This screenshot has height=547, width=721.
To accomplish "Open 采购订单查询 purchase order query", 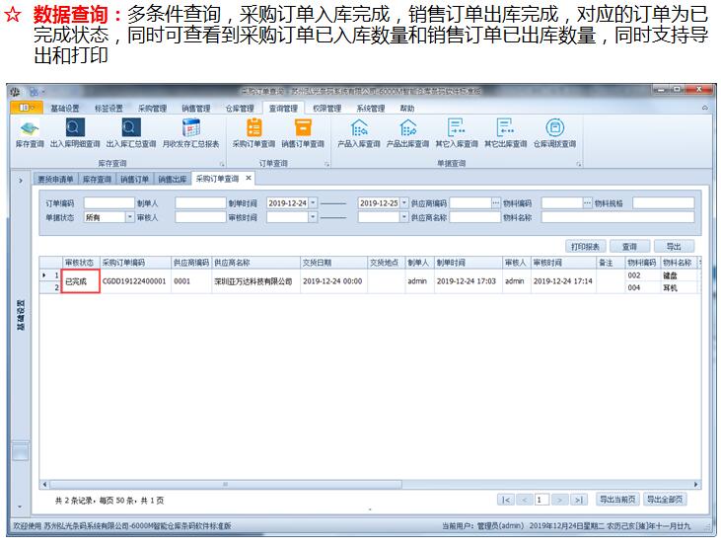I will 253,133.
